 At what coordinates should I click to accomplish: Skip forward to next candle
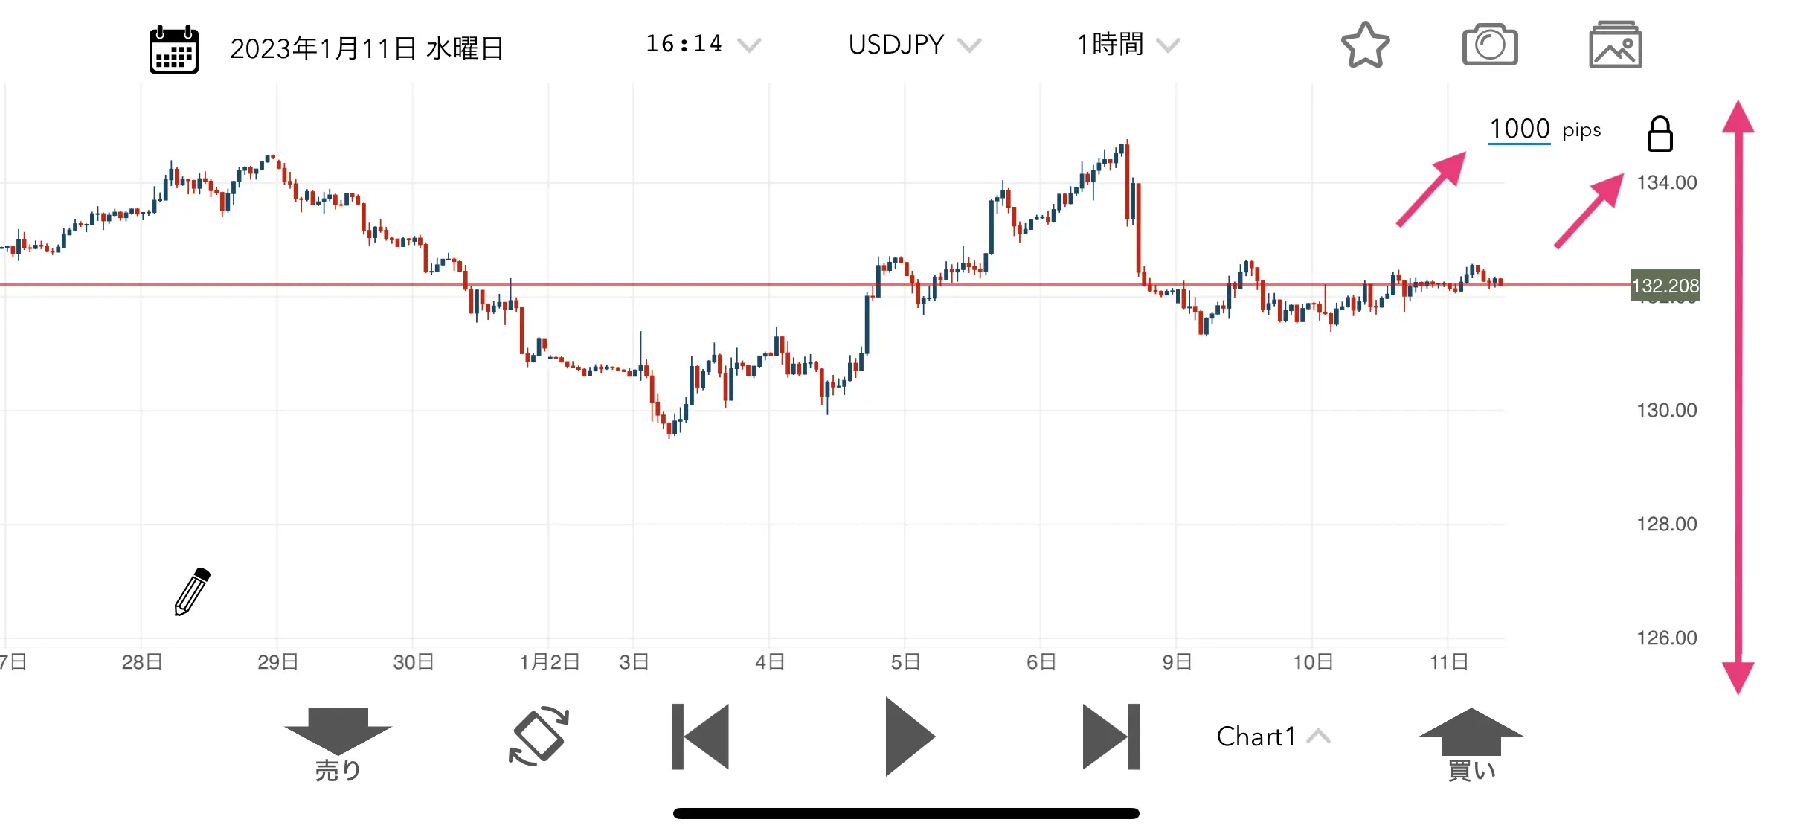click(x=1111, y=737)
